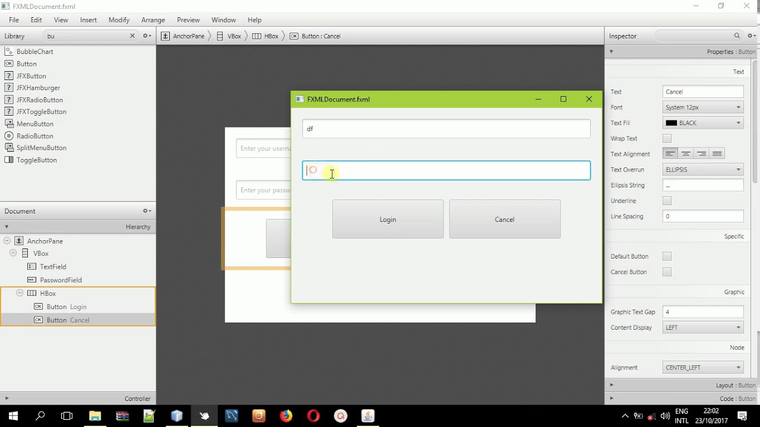Image resolution: width=760 pixels, height=427 pixels.
Task: Select center text alignment icon
Action: coord(686,154)
